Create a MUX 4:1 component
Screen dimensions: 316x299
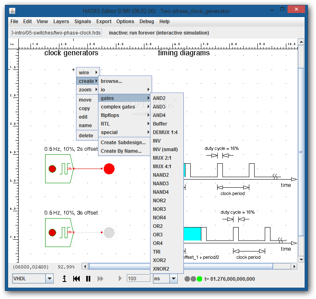pos(167,167)
